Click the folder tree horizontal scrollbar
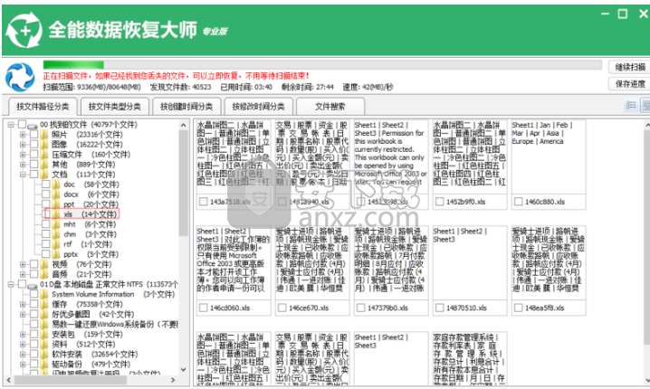This screenshot has height=389, width=650. [71, 379]
